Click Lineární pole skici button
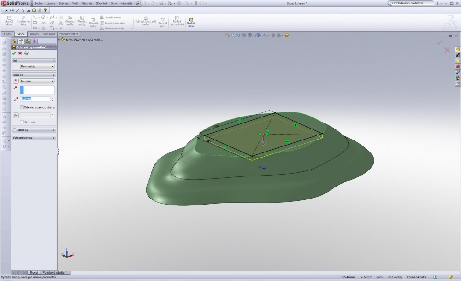The image size is (461, 281). (112, 23)
